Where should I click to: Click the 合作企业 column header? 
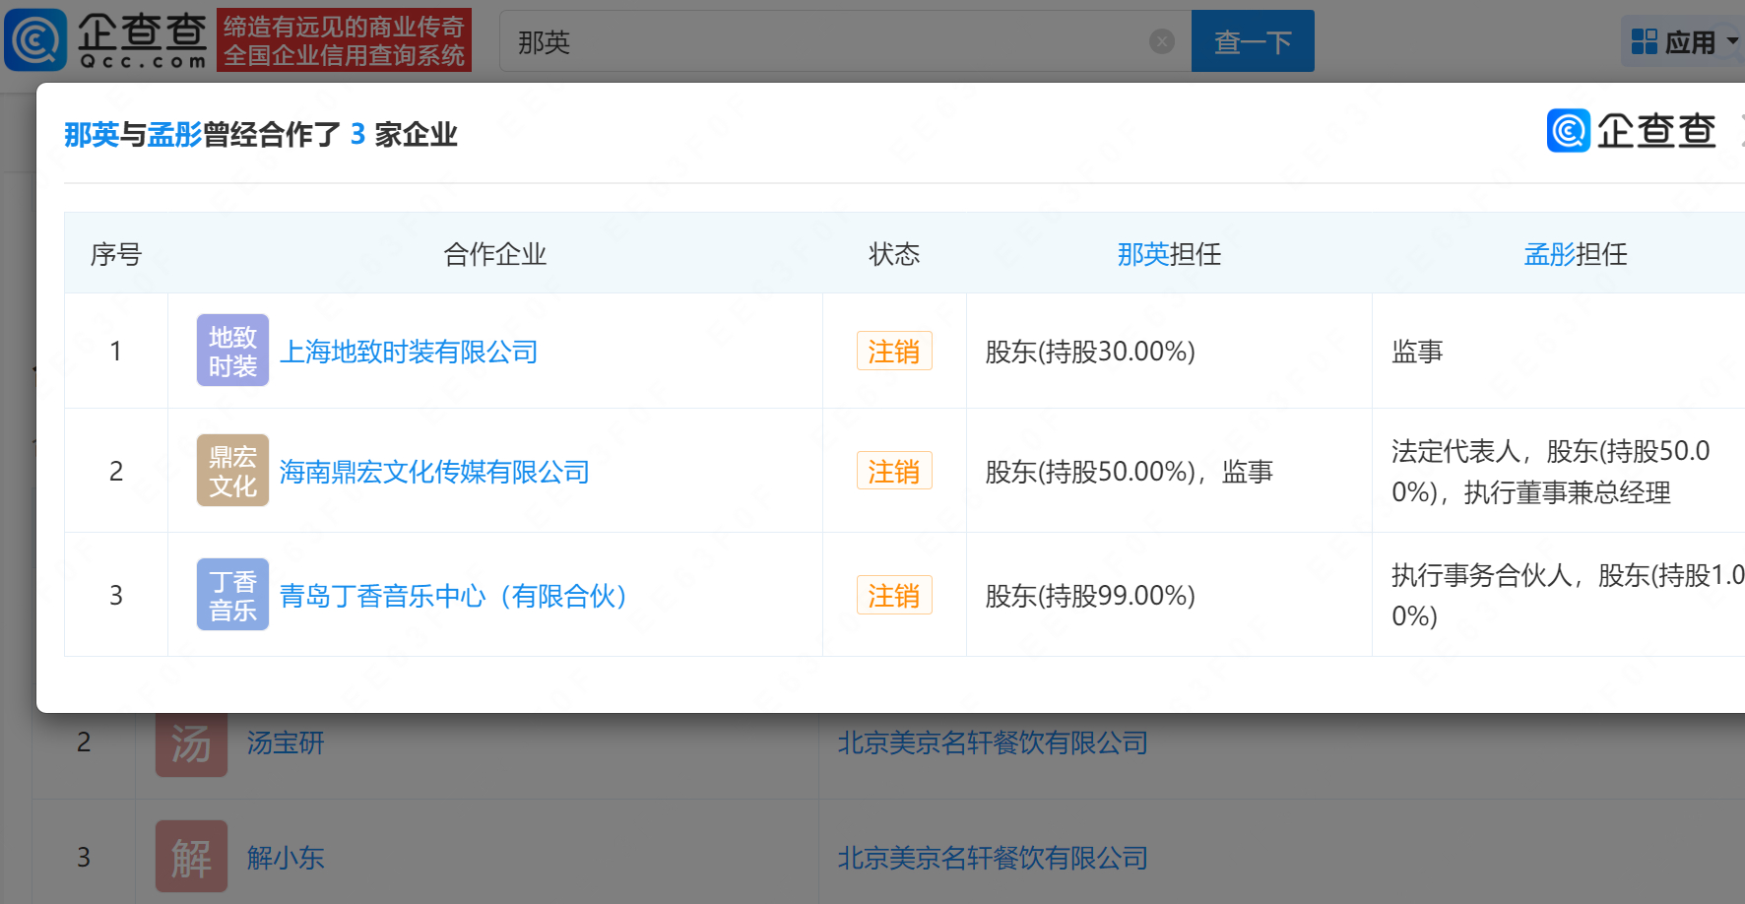pos(495,254)
